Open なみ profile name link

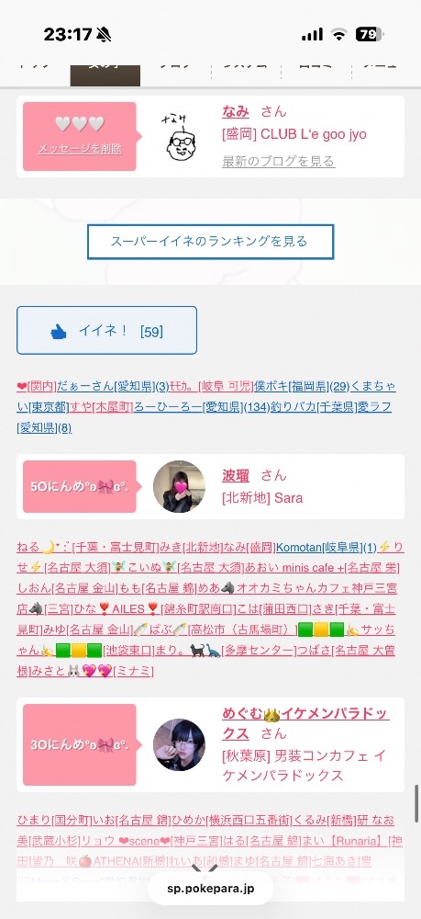236,111
